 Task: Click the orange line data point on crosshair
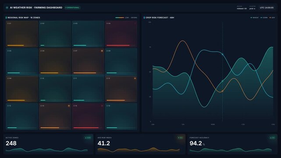[x=223, y=91]
